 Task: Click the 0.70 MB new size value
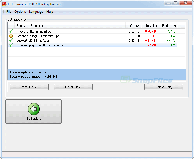click(151, 31)
